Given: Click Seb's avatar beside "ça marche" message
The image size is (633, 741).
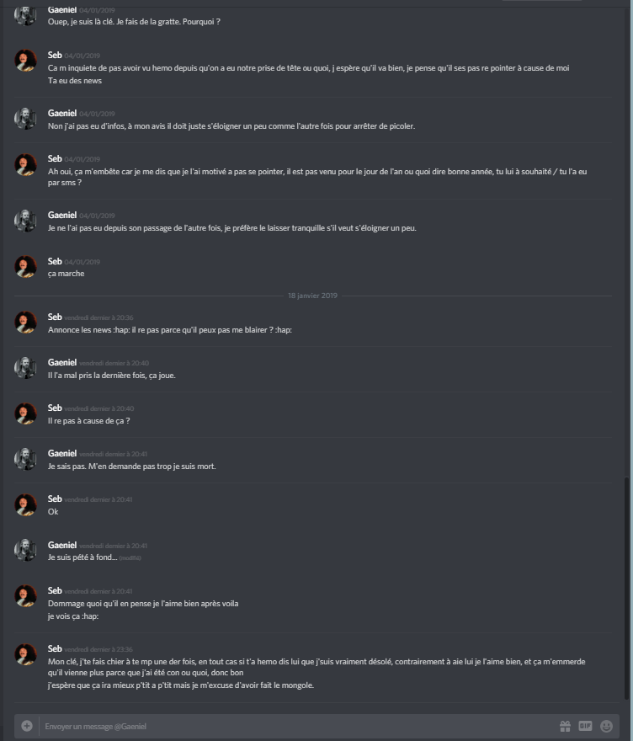Looking at the screenshot, I should 25,267.
